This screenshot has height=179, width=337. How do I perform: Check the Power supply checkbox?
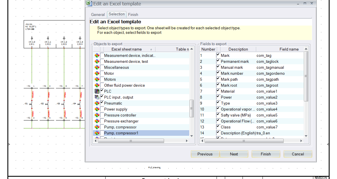pyautogui.click(x=102, y=109)
